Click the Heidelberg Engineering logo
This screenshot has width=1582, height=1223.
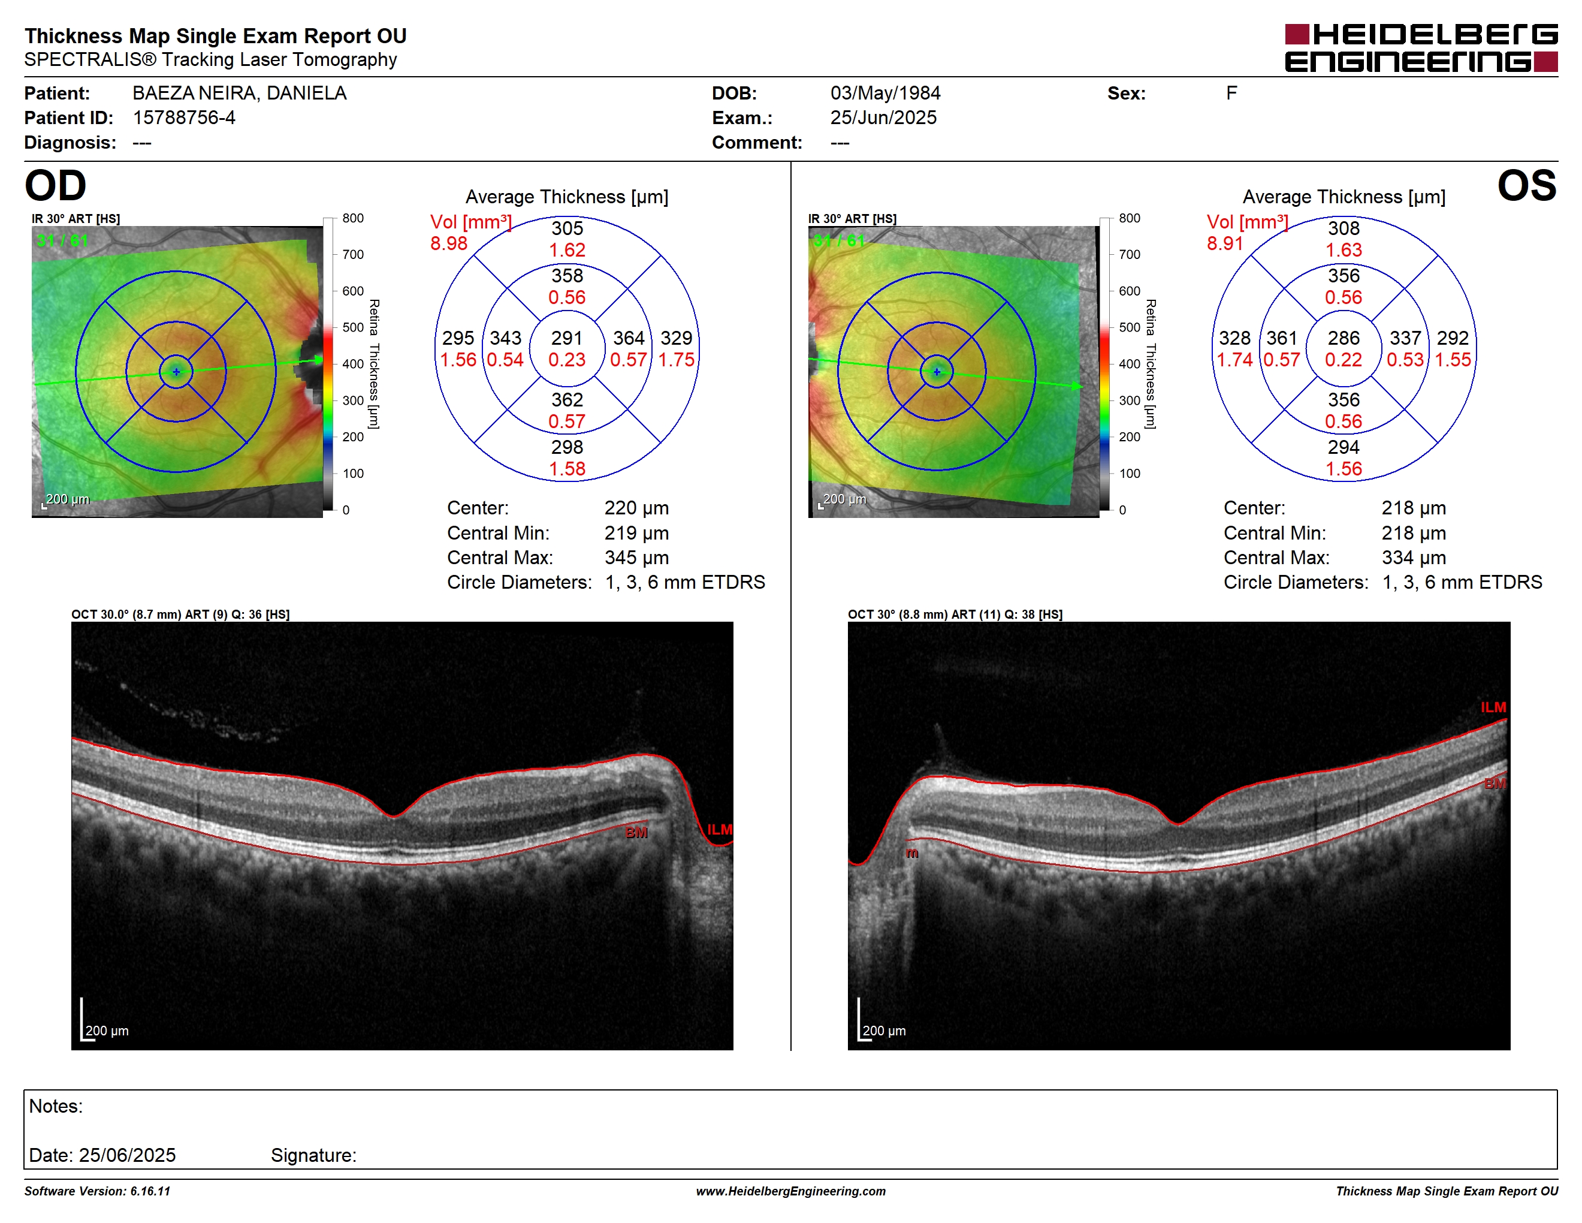(x=1420, y=48)
